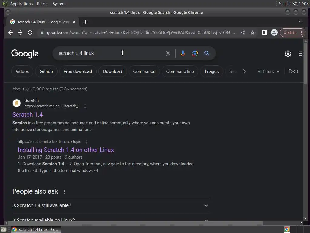Image resolution: width=310 pixels, height=233 pixels.
Task: Bookmark this tab with star icon
Action: [x=252, y=32]
